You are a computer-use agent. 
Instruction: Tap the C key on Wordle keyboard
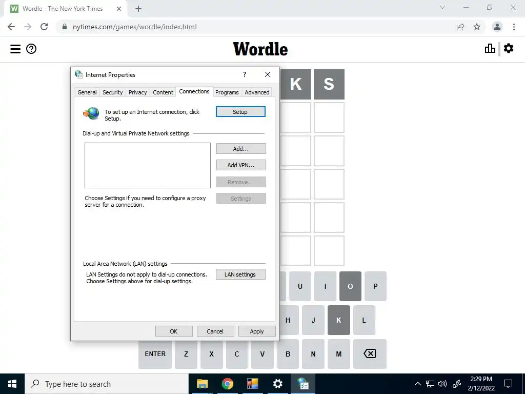tap(237, 354)
